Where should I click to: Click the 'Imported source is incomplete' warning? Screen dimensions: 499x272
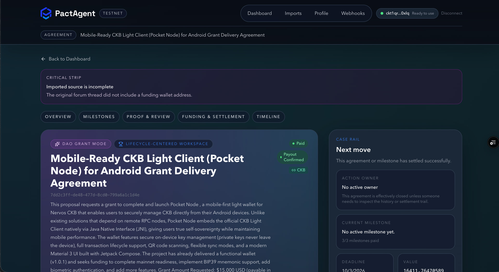[x=80, y=87]
